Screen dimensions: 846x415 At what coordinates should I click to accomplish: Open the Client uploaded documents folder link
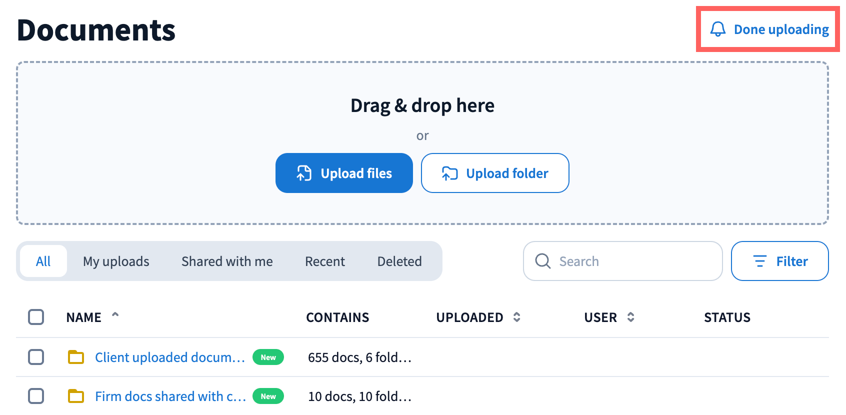tap(169, 357)
